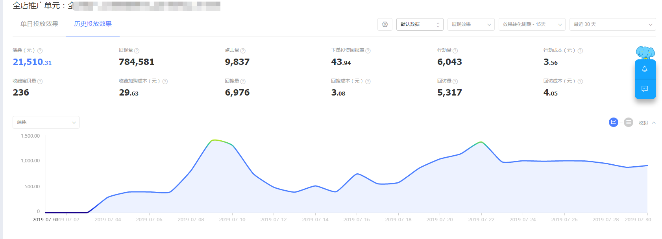This screenshot has height=239, width=662.
Task: Switch to list table view toggle
Action: (629, 123)
